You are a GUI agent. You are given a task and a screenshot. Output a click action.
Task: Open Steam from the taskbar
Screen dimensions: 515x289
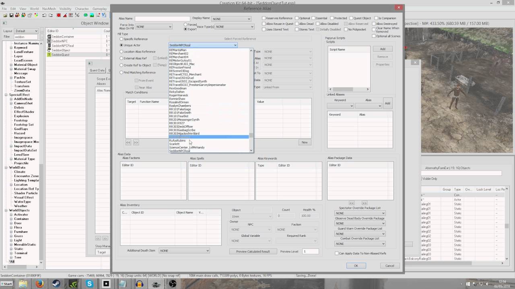(x=56, y=284)
